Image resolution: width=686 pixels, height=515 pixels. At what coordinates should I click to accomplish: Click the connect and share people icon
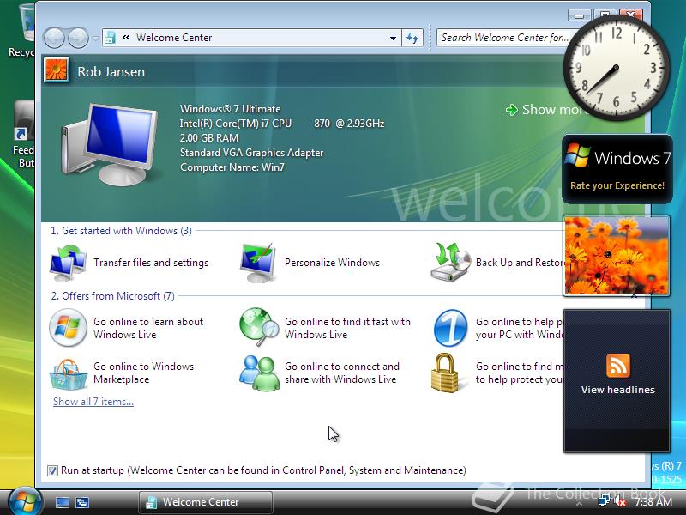coord(260,373)
